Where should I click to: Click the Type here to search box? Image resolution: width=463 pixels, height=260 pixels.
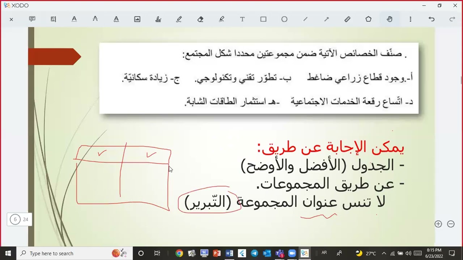(x=75, y=253)
